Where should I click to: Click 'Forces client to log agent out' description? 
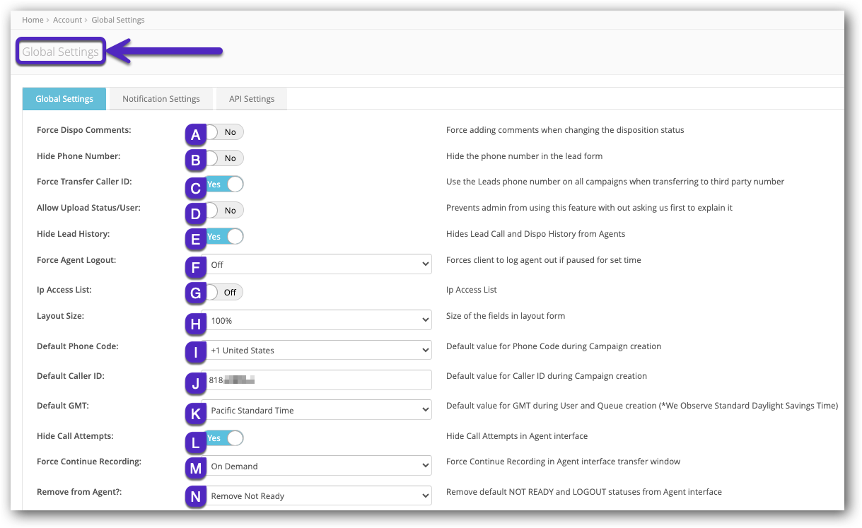tap(544, 260)
